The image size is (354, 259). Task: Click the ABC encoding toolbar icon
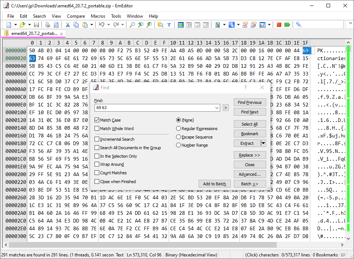232,25
